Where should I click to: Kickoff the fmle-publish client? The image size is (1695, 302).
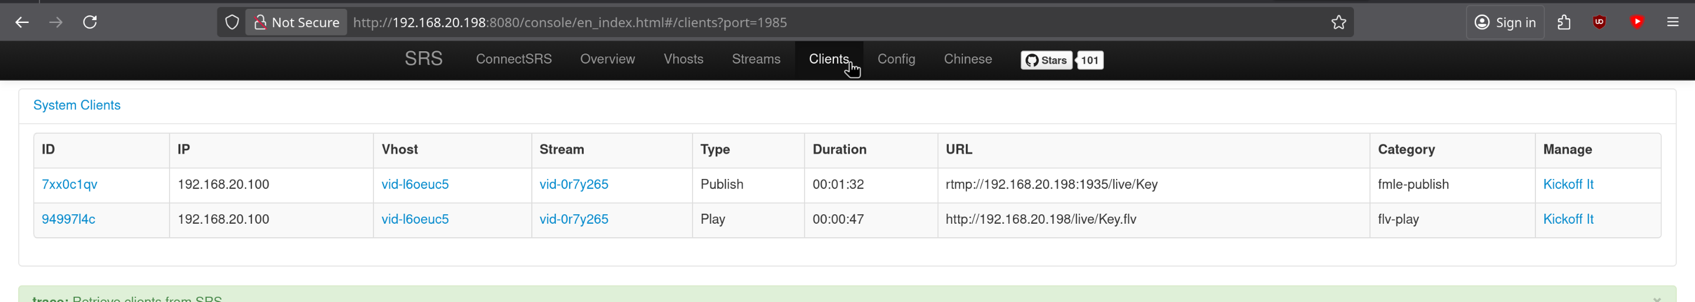click(x=1568, y=184)
